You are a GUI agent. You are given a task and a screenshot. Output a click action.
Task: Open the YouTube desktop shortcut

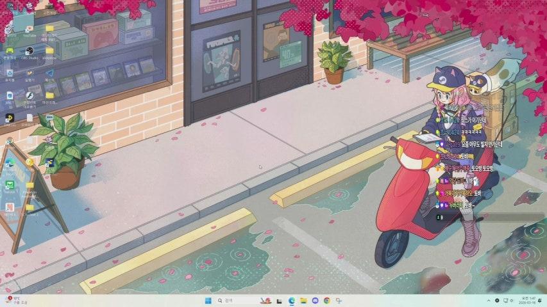(x=29, y=29)
